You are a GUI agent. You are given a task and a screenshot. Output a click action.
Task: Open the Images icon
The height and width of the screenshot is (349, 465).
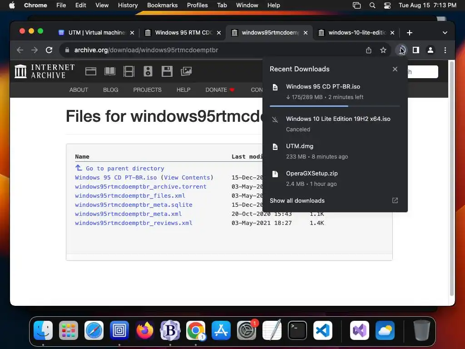click(186, 71)
